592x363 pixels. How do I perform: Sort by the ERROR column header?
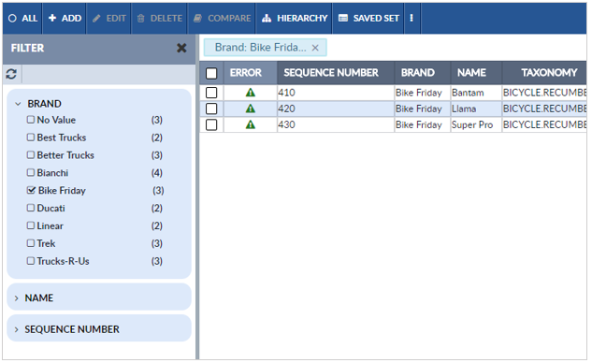tap(251, 73)
